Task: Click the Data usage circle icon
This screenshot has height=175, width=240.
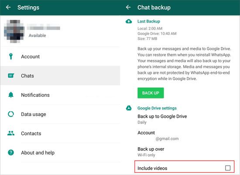Action: (x=11, y=114)
